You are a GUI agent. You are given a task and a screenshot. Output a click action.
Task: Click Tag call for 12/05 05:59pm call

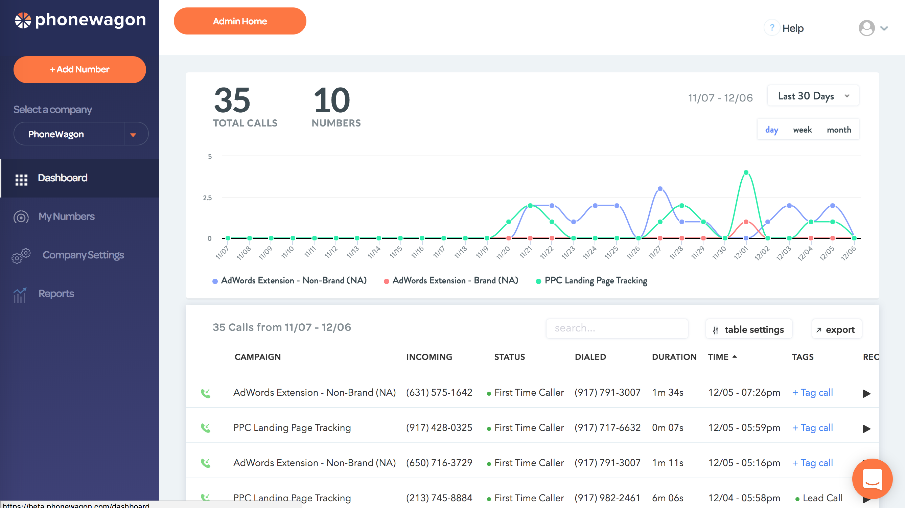tap(812, 428)
